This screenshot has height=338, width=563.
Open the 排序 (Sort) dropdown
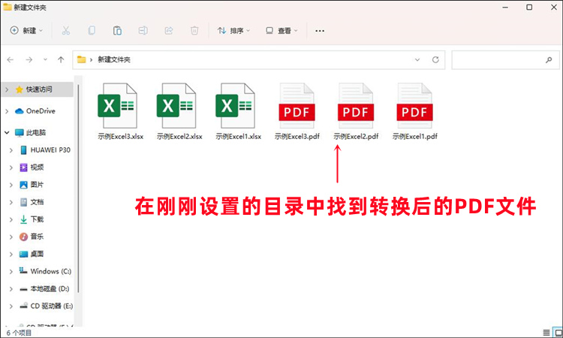coord(233,31)
